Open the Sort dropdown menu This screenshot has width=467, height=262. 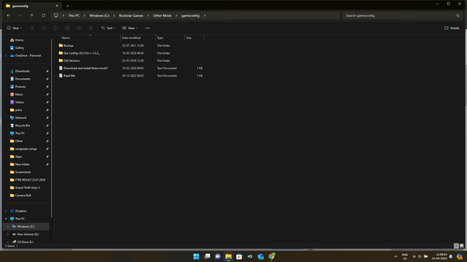108,28
